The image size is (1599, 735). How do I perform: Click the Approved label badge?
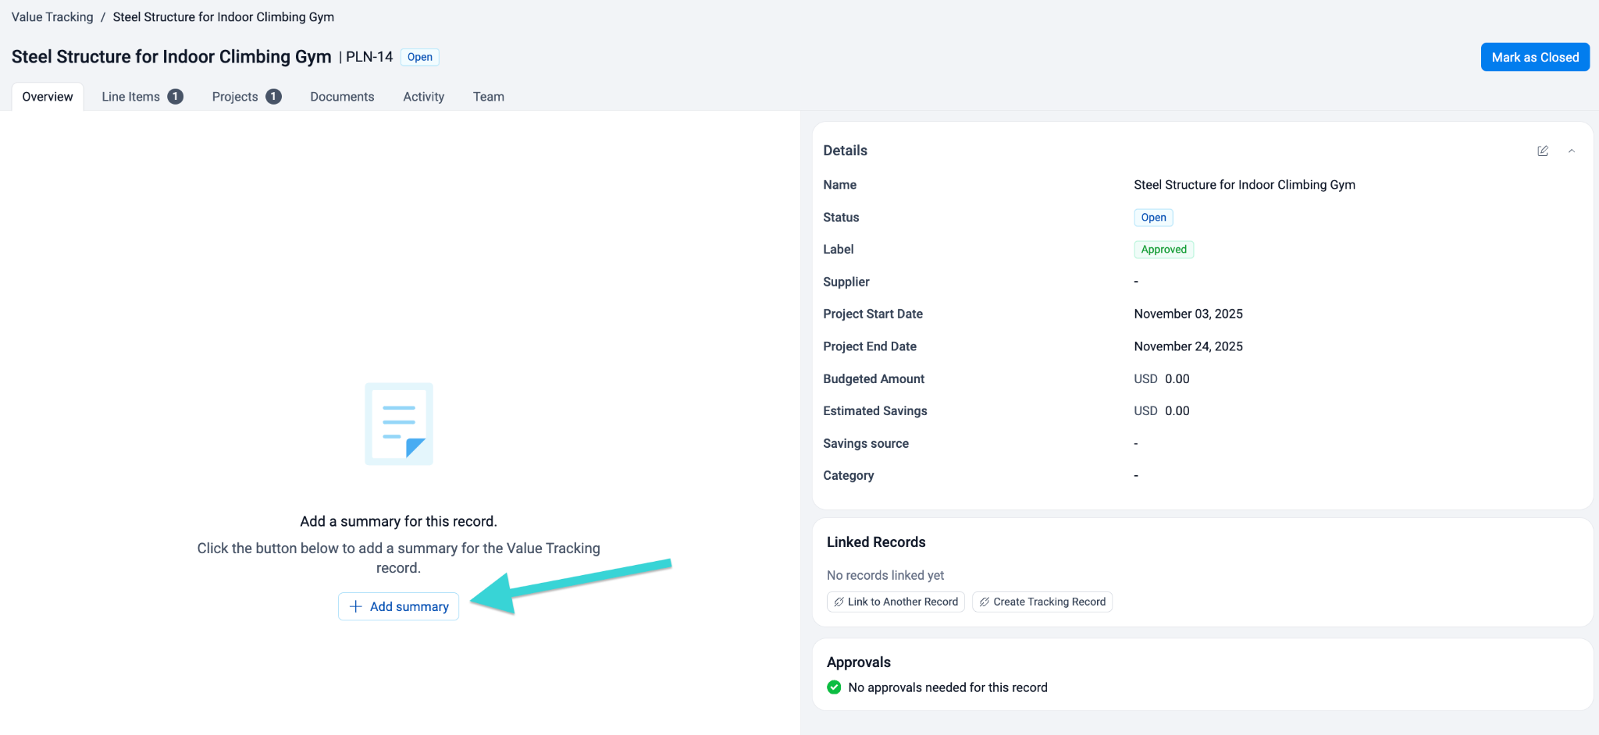1163,250
